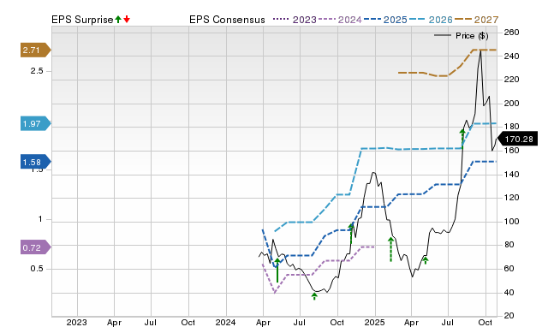Screen dimensions: 548x327
Task: Click the green surprise arrow near August 2025
Action: 462,139
